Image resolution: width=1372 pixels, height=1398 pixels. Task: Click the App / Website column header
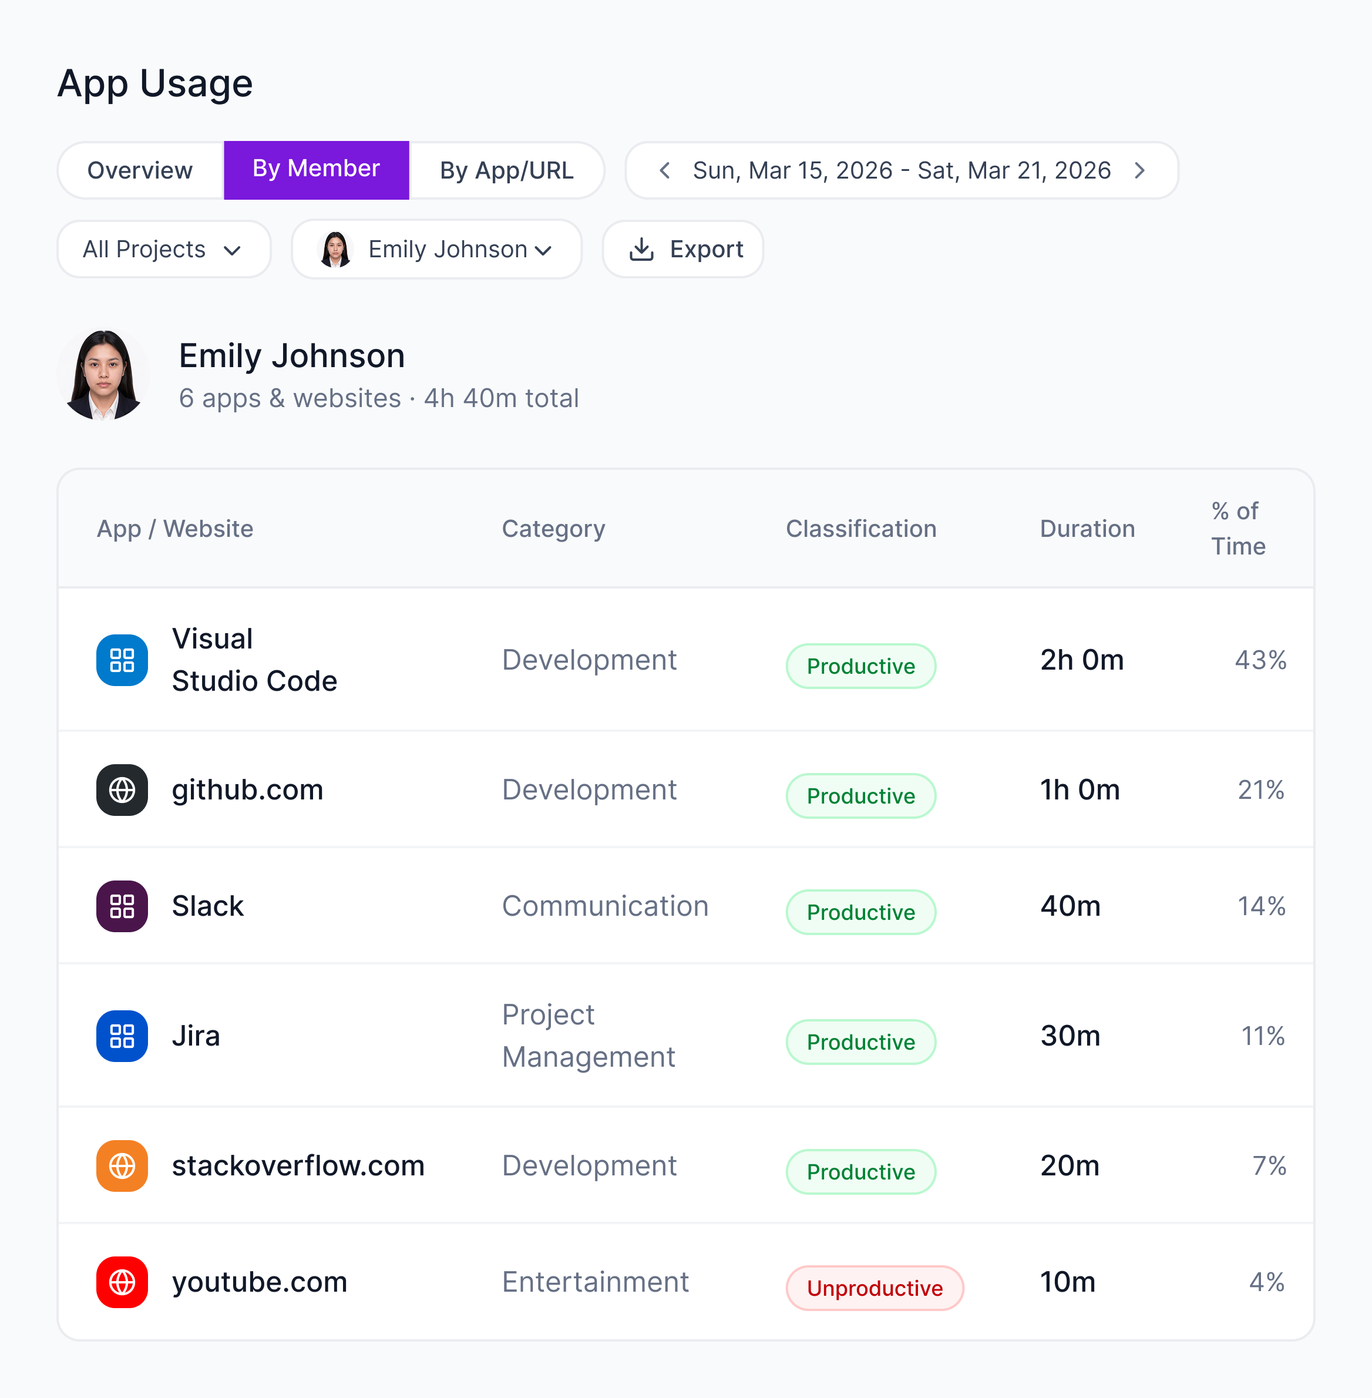click(x=175, y=529)
